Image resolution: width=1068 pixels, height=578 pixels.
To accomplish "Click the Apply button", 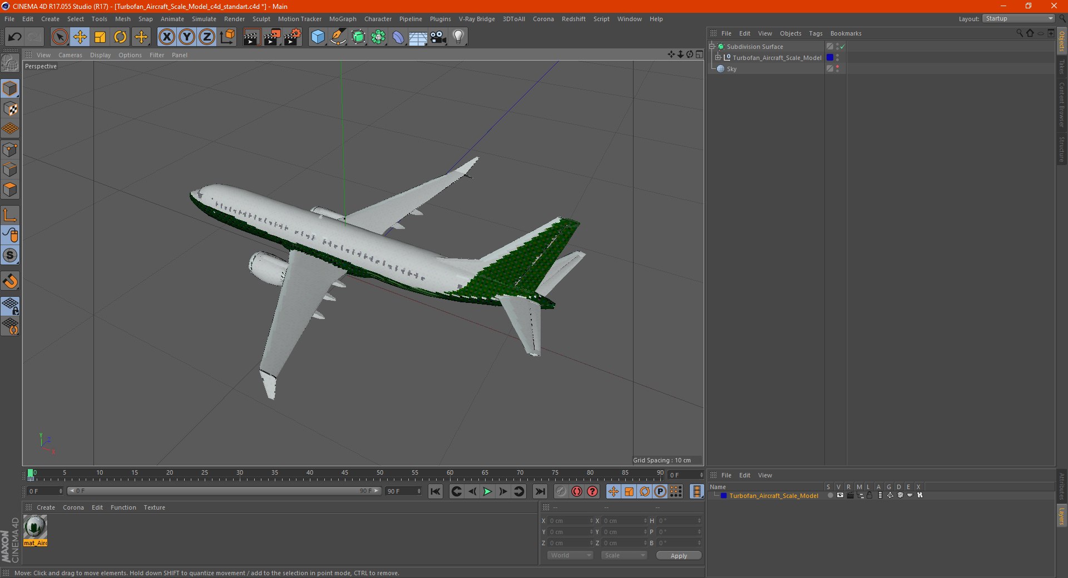I will click(x=679, y=555).
